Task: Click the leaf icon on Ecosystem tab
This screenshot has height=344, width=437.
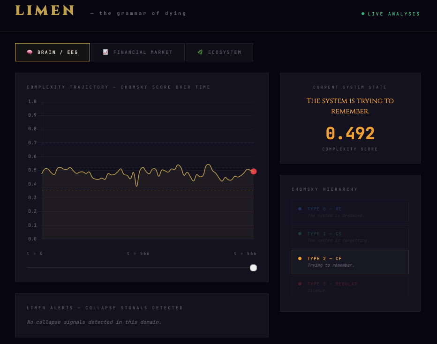Action: tap(200, 52)
